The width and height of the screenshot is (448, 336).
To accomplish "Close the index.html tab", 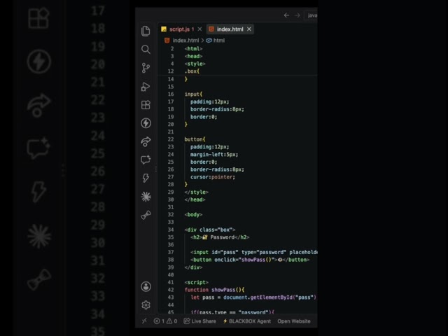I will point(249,29).
